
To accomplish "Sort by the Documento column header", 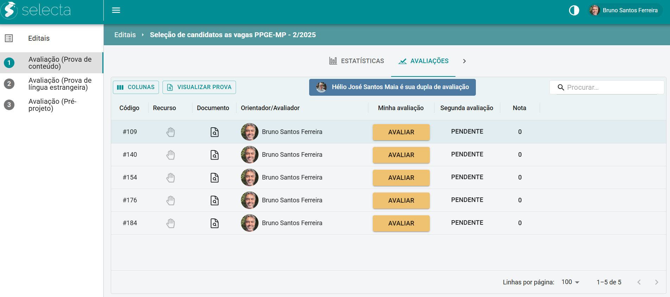I will coord(213,108).
